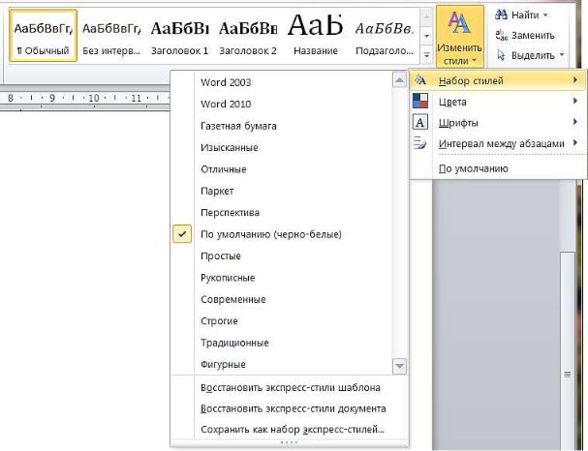Click the Набор стилей icon
The image size is (588, 451).
[420, 79]
